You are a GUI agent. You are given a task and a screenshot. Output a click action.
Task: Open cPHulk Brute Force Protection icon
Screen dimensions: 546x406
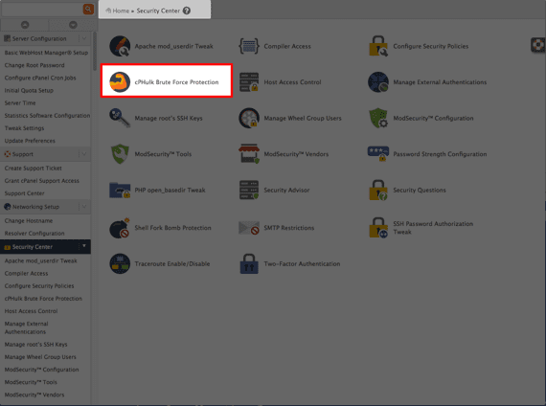[x=120, y=81]
